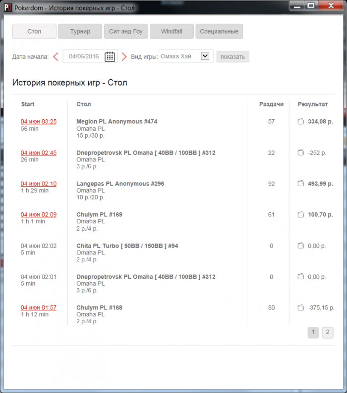Image resolution: width=347 pixels, height=393 pixels.
Task: Minimize the Pokerdom window
Action: 297,6
